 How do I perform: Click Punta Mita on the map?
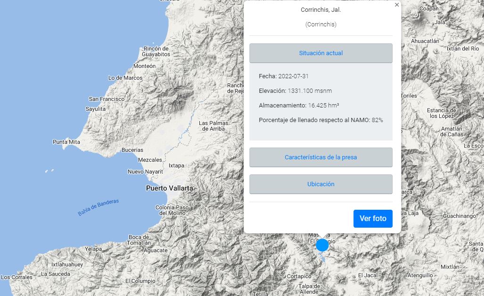[66, 142]
